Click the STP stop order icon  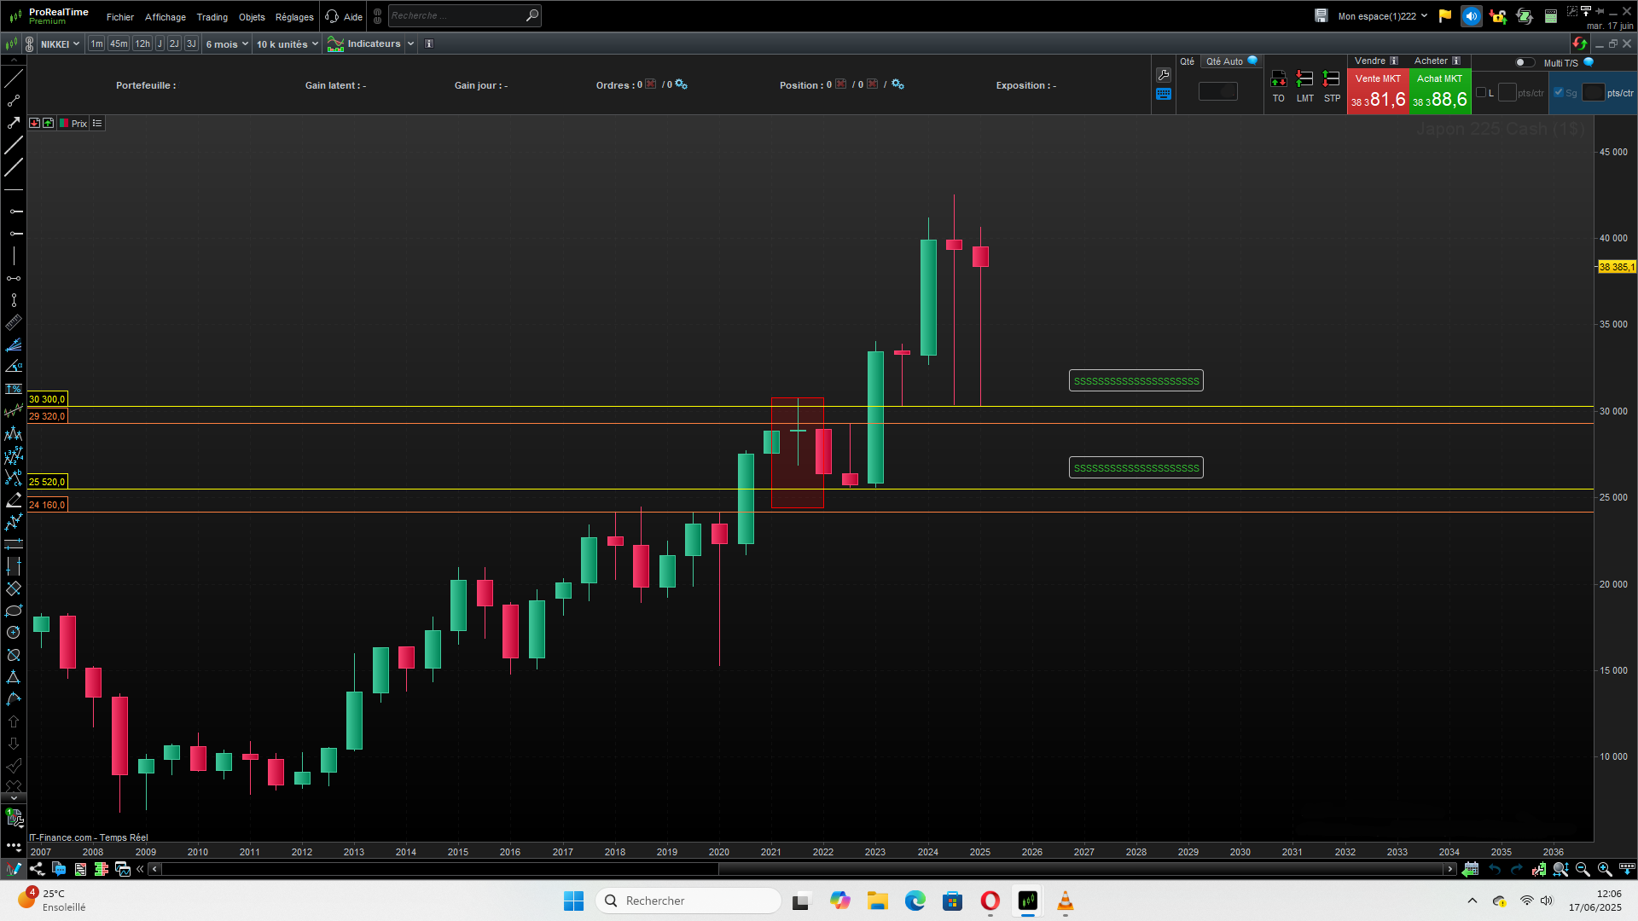[1331, 81]
